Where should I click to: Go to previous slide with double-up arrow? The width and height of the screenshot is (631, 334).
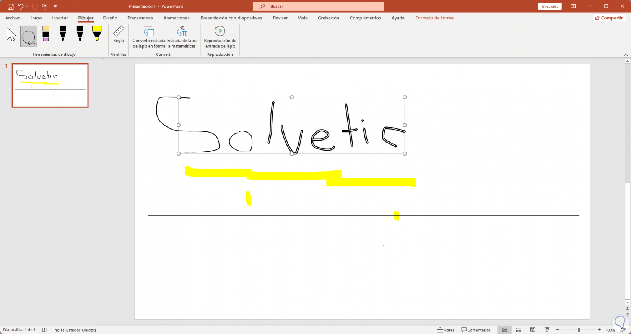coord(628,308)
